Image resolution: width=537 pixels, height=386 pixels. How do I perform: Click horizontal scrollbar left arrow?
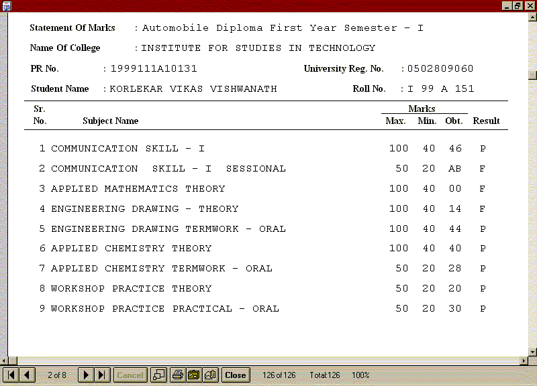point(4,361)
